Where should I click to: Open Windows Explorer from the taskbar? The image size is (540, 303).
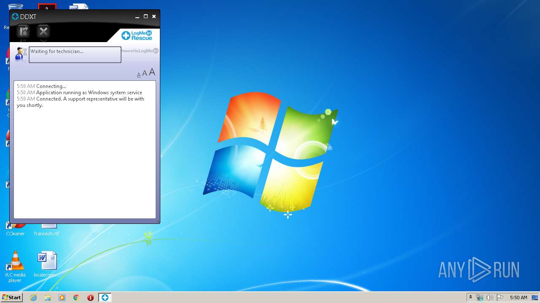48,298
